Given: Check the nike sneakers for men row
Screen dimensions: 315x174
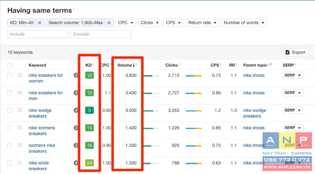Looking at the screenshot, I should click(10, 93).
